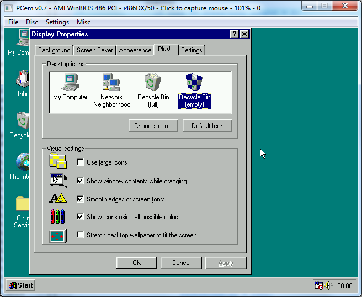Close the Display Properties dialog
The height and width of the screenshot is (297, 362).
point(244,34)
